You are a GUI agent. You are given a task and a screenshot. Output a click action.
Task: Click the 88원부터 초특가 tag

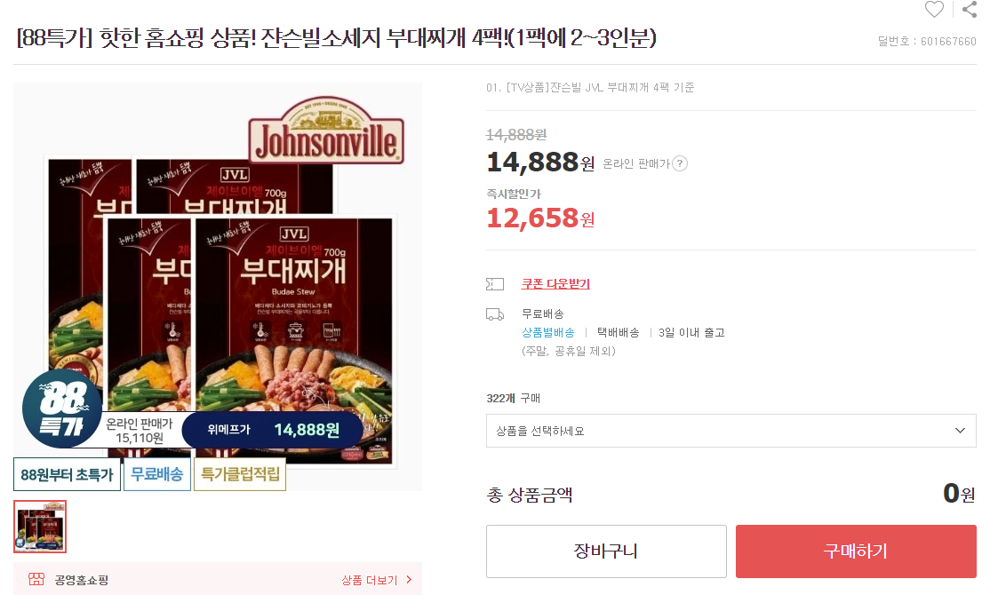[x=67, y=474]
